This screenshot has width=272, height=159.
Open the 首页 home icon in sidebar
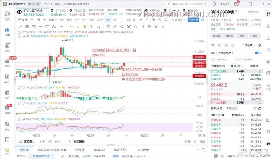(x=7, y=16)
